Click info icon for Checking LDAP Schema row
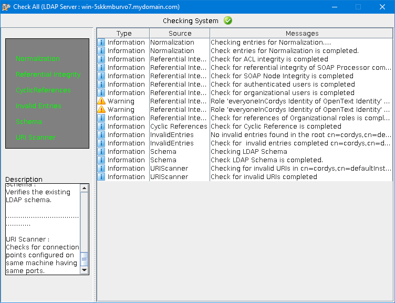Screen dimensions: 395x303 (x=101, y=151)
